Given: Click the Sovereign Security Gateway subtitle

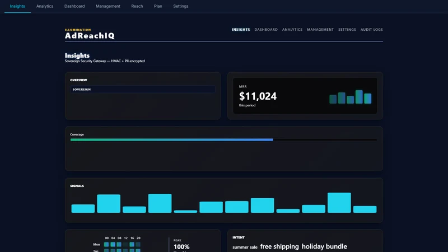Looking at the screenshot, I should pos(105,61).
